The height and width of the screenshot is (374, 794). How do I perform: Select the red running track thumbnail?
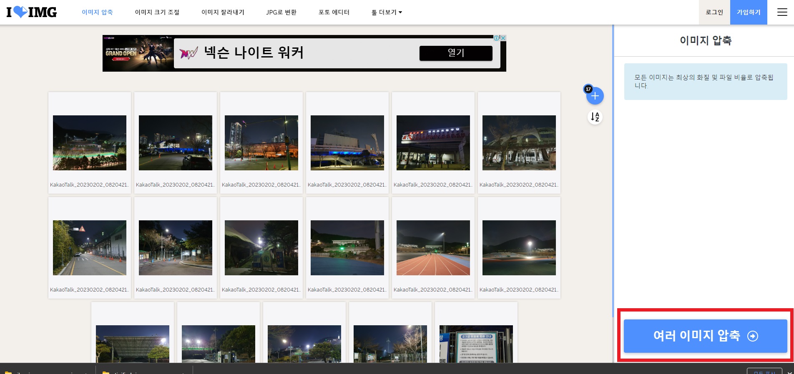tap(433, 248)
